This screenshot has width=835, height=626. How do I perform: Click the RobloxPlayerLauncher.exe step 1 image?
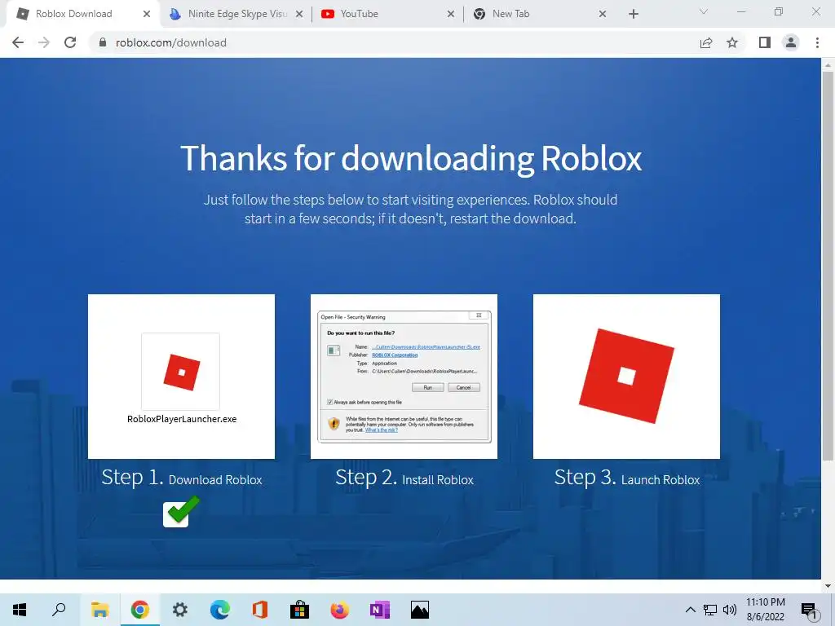pyautogui.click(x=181, y=377)
